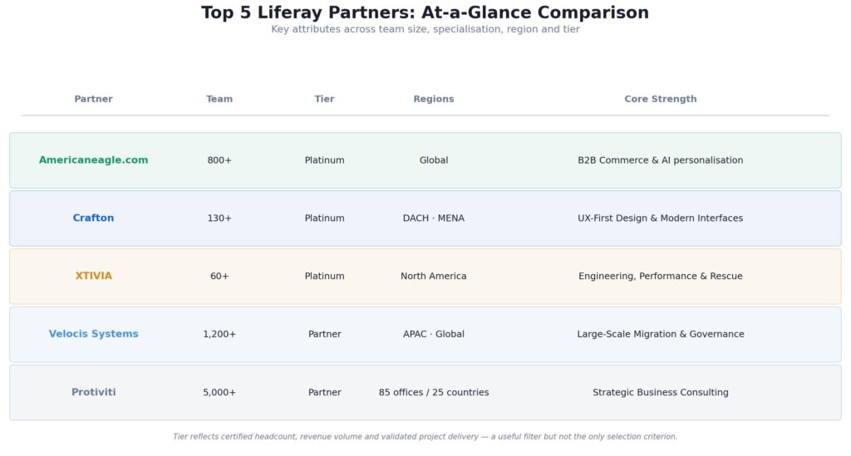
Task: Select the 'Velocis Systems' partner name
Action: point(93,334)
